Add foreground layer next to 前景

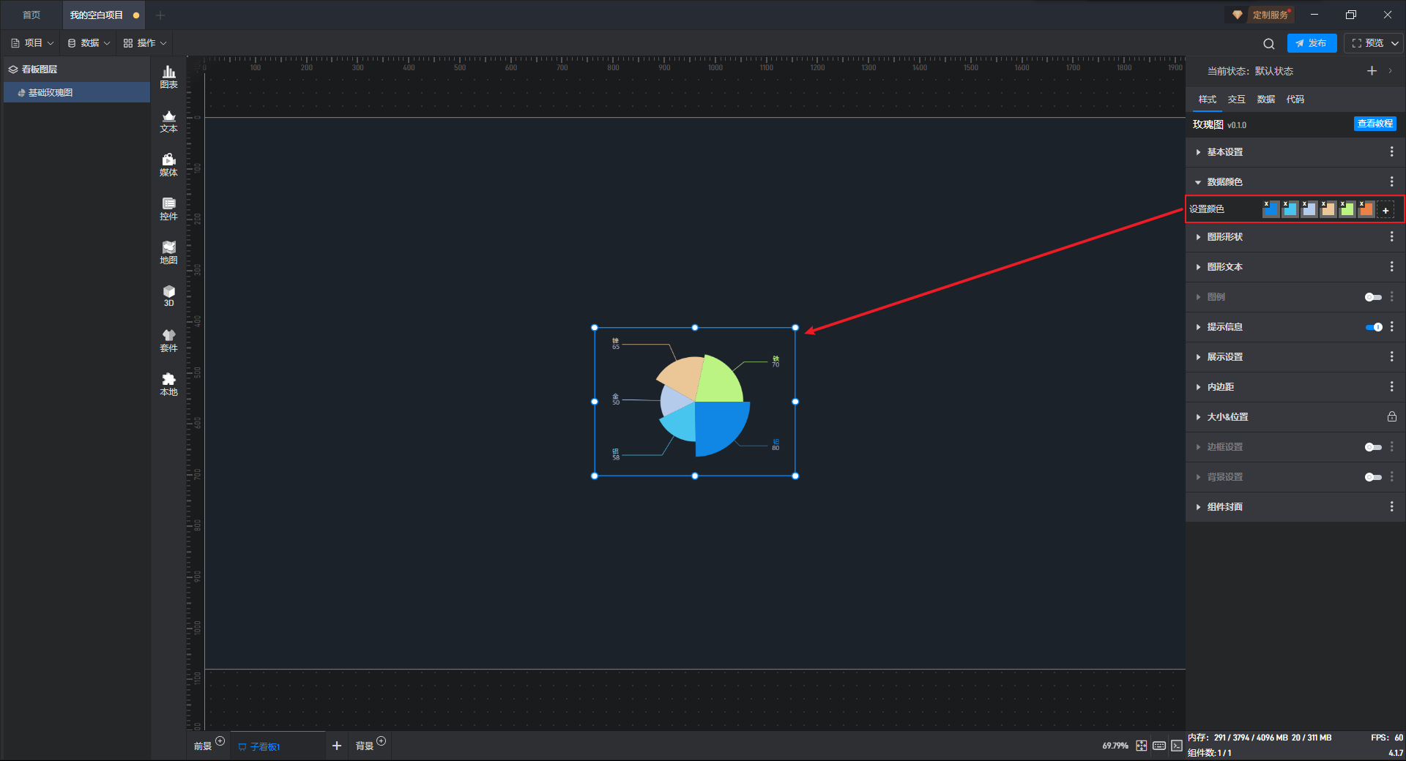(x=220, y=741)
